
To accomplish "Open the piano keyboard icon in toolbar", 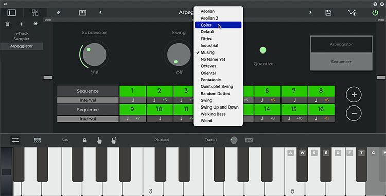I will click(x=83, y=13).
